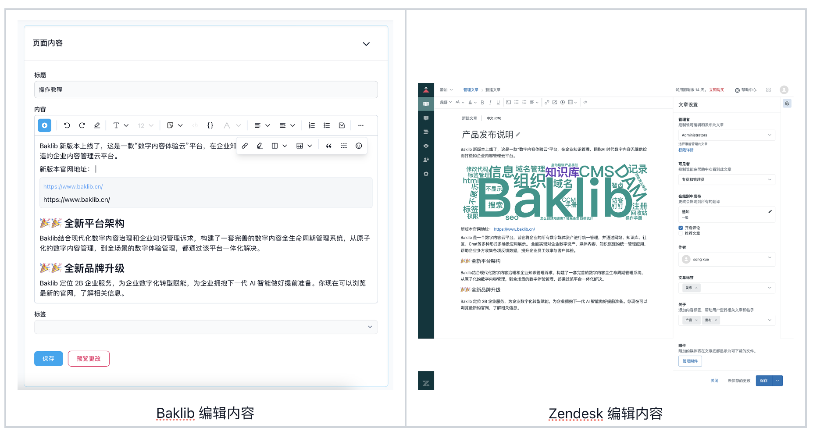
Task: Click 管理附件 button
Action: pyautogui.click(x=690, y=361)
